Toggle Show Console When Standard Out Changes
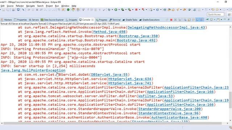232x130 pixels. point(197,20)
